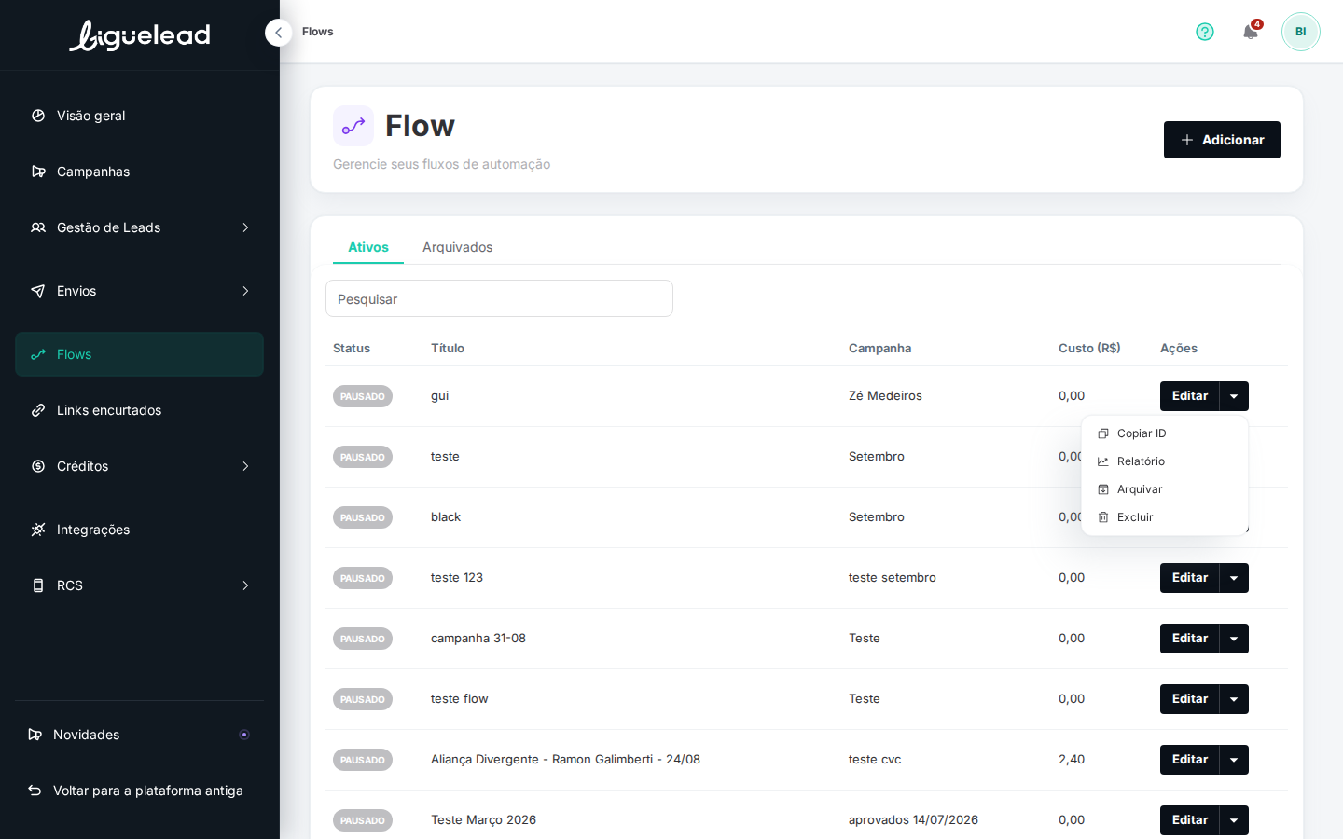Image resolution: width=1343 pixels, height=839 pixels.
Task: Click the Links encurtados chain icon
Action: pos(38,410)
